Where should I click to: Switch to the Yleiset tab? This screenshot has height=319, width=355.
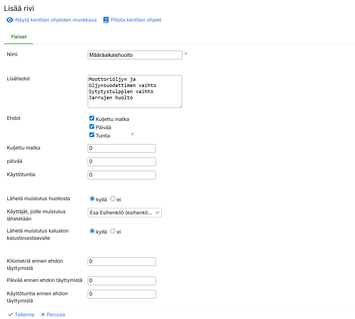(19, 37)
